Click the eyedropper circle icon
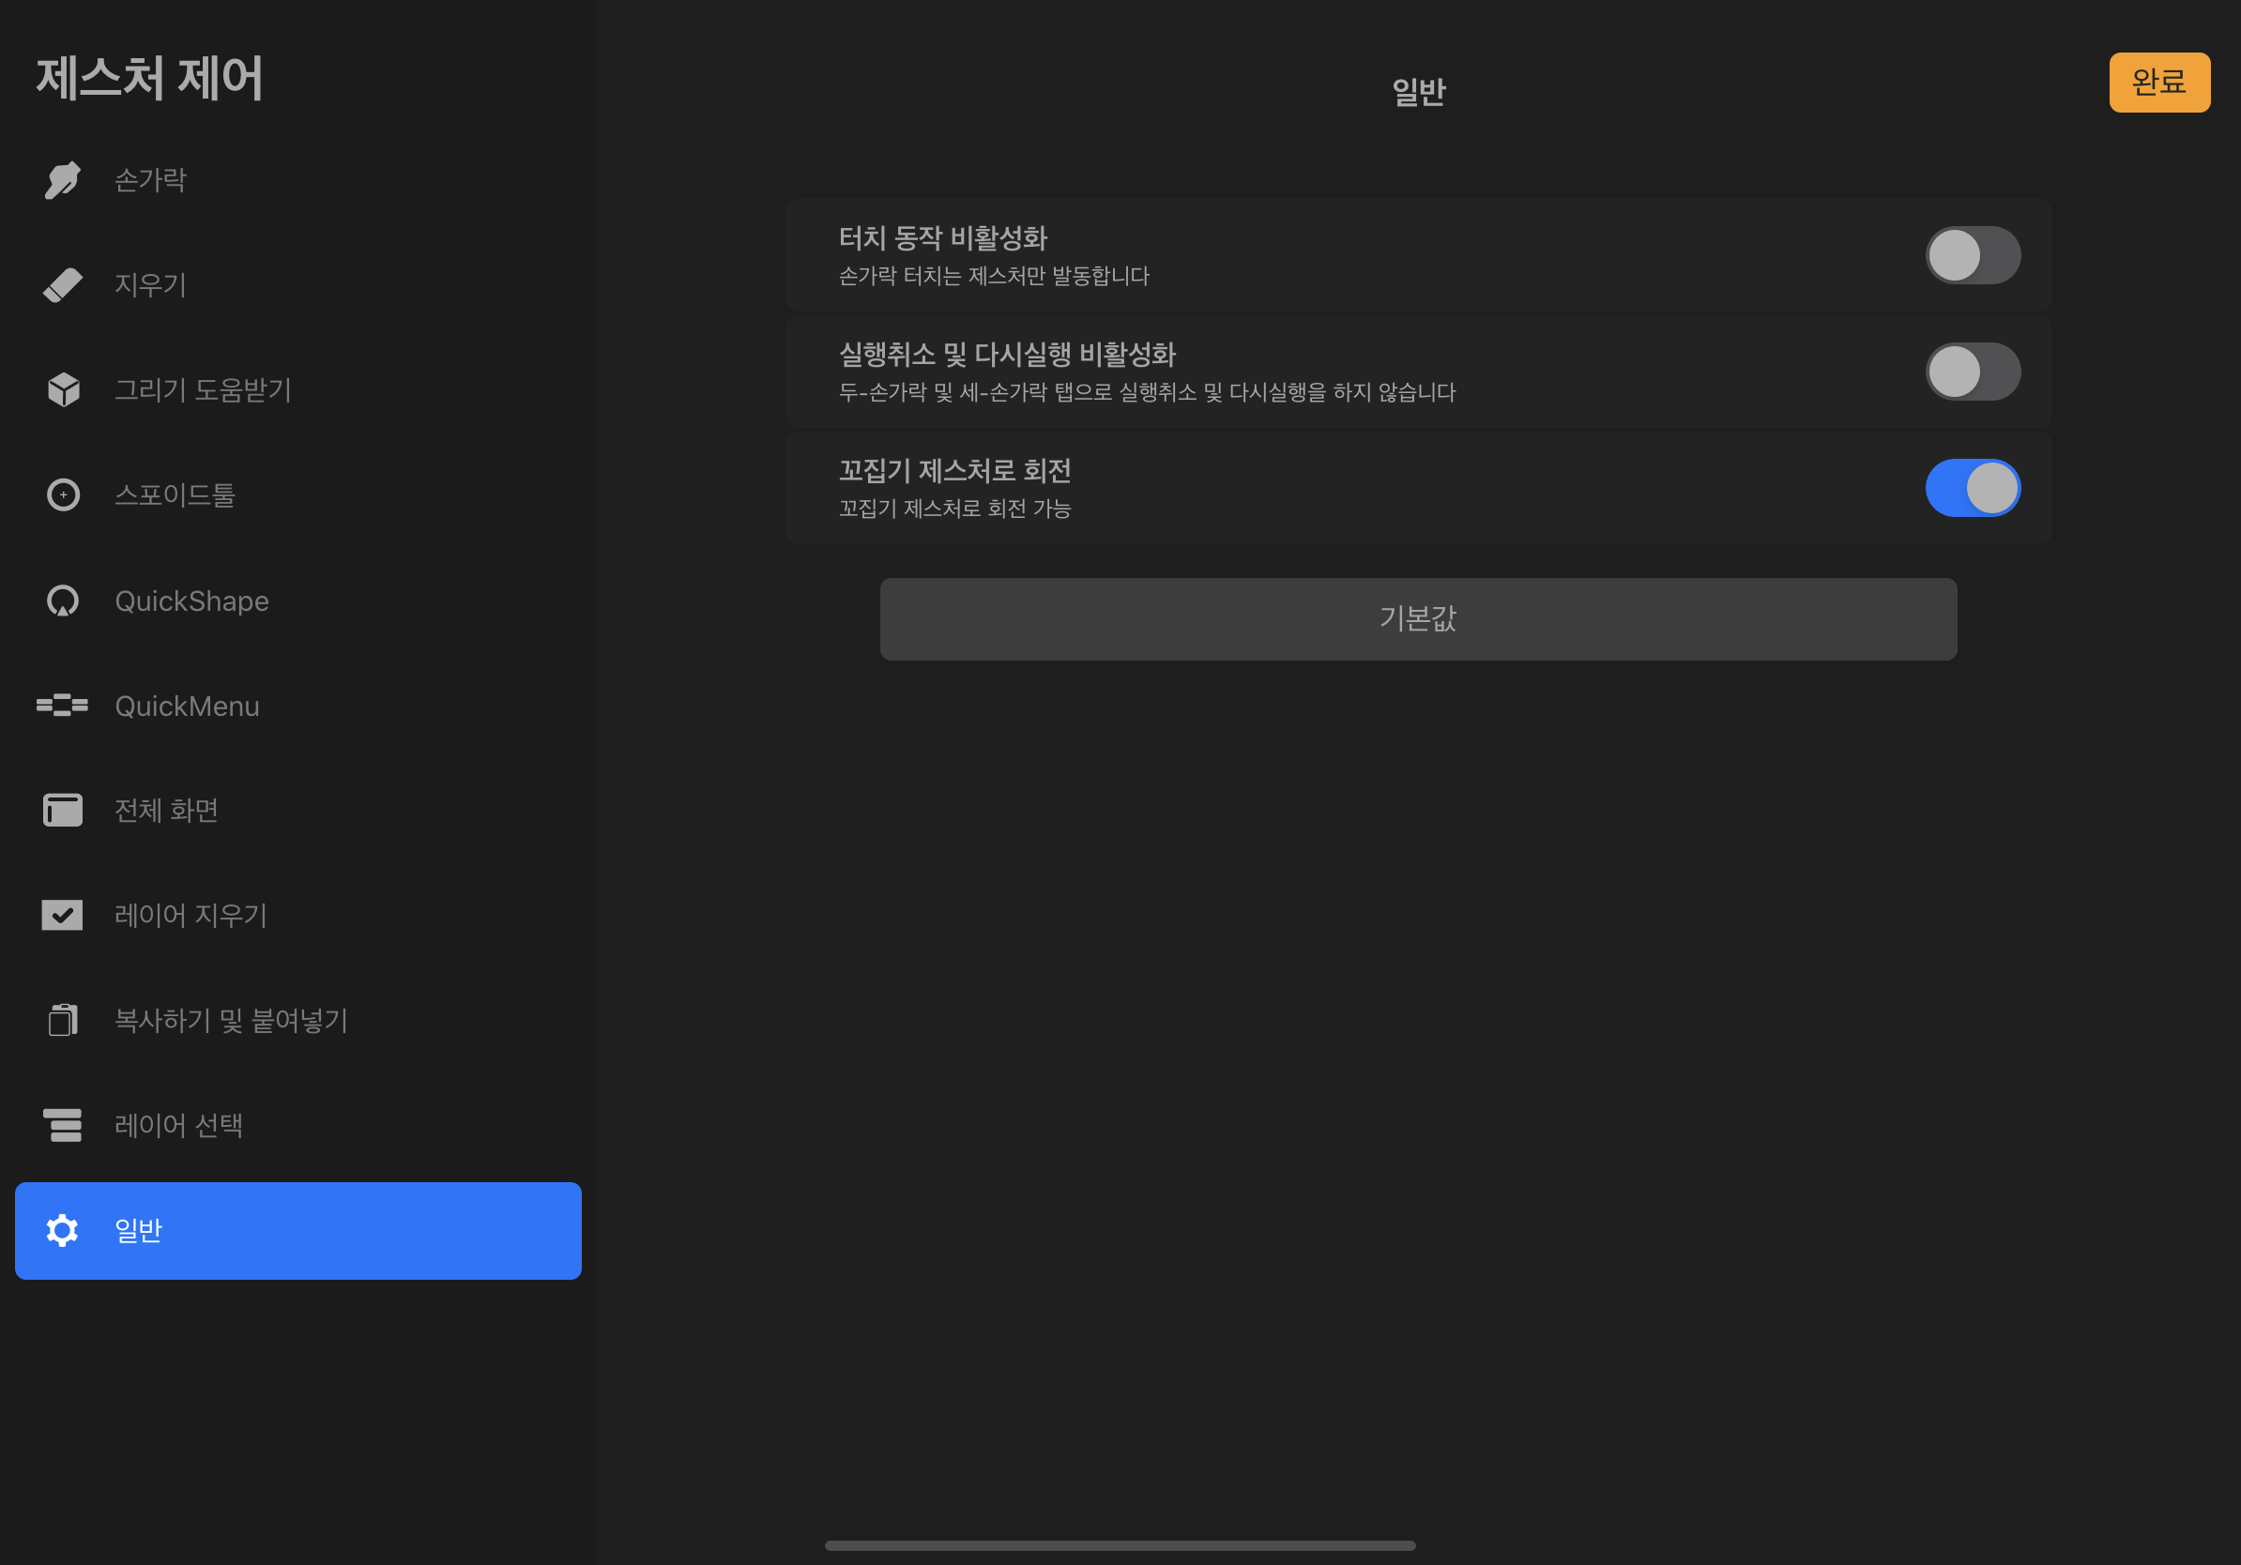Viewport: 2241px width, 1565px height. (x=63, y=494)
